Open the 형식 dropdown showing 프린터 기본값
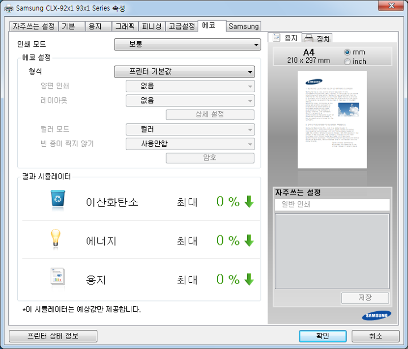 pos(184,72)
